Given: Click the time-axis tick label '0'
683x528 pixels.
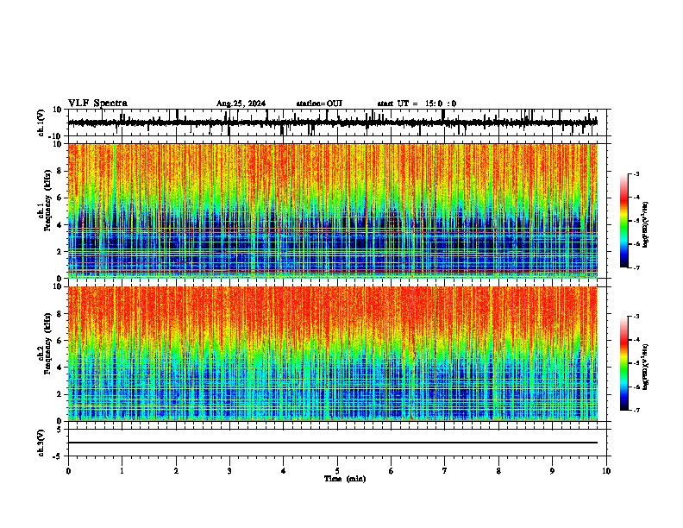Looking at the screenshot, I should pos(68,471).
